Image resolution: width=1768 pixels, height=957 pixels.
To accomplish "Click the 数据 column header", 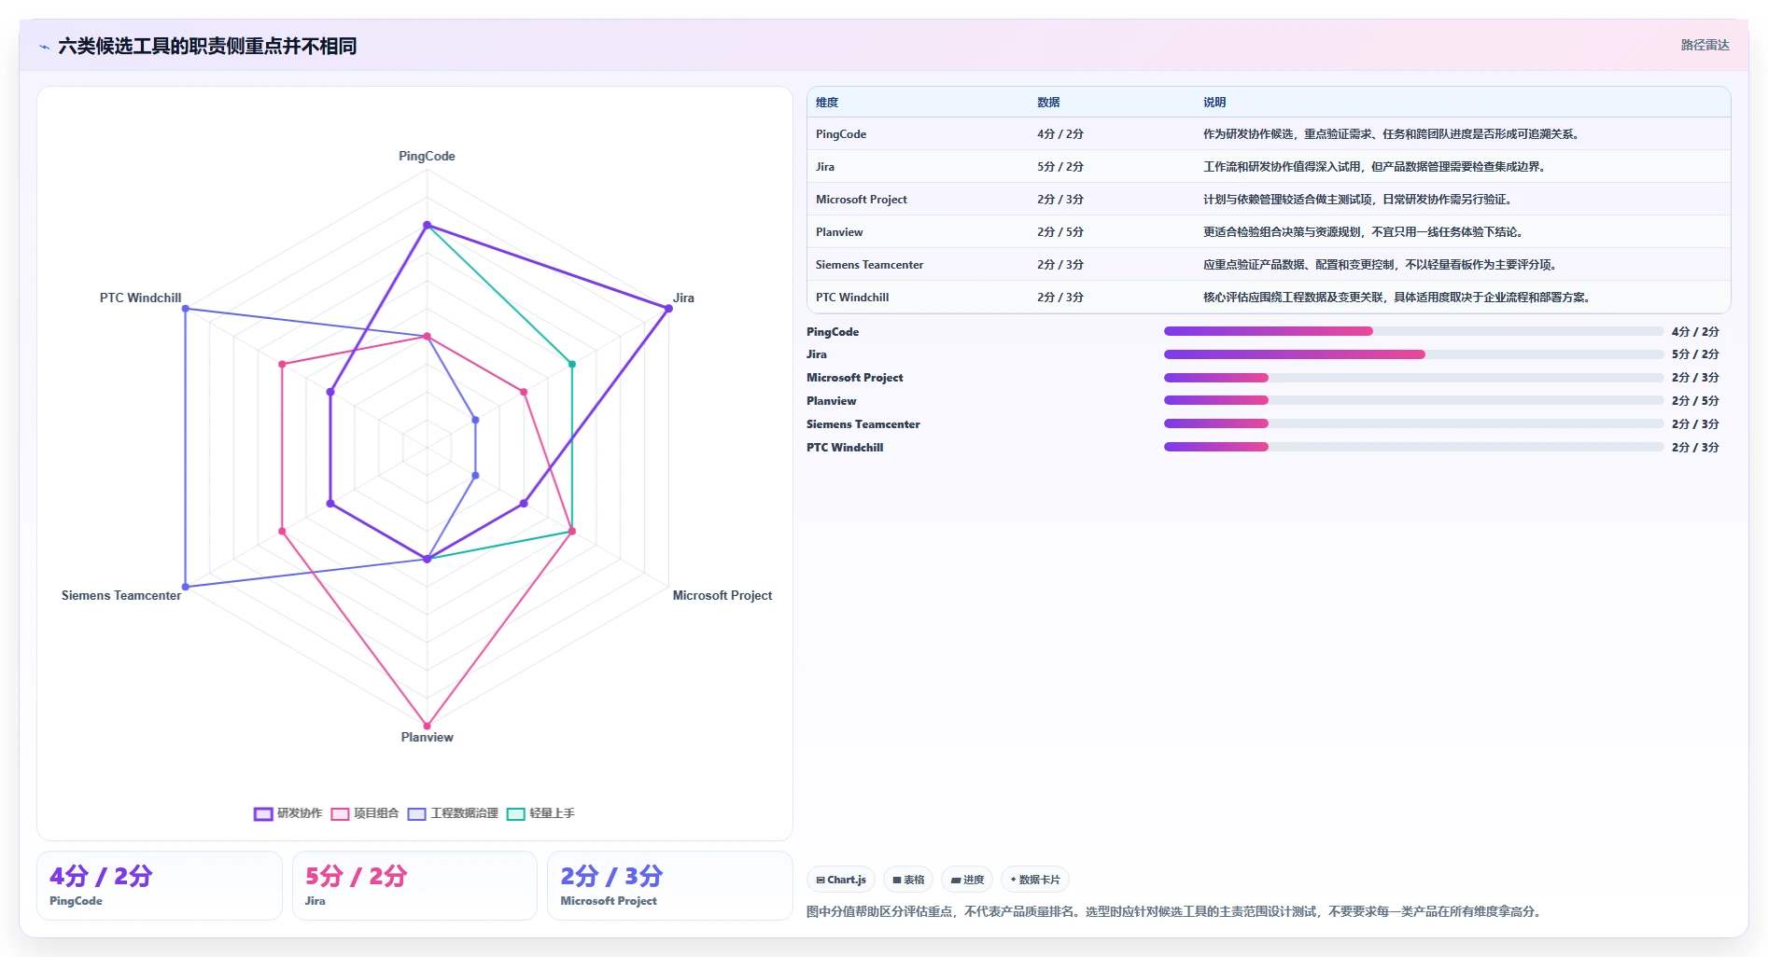I will pyautogui.click(x=1048, y=103).
